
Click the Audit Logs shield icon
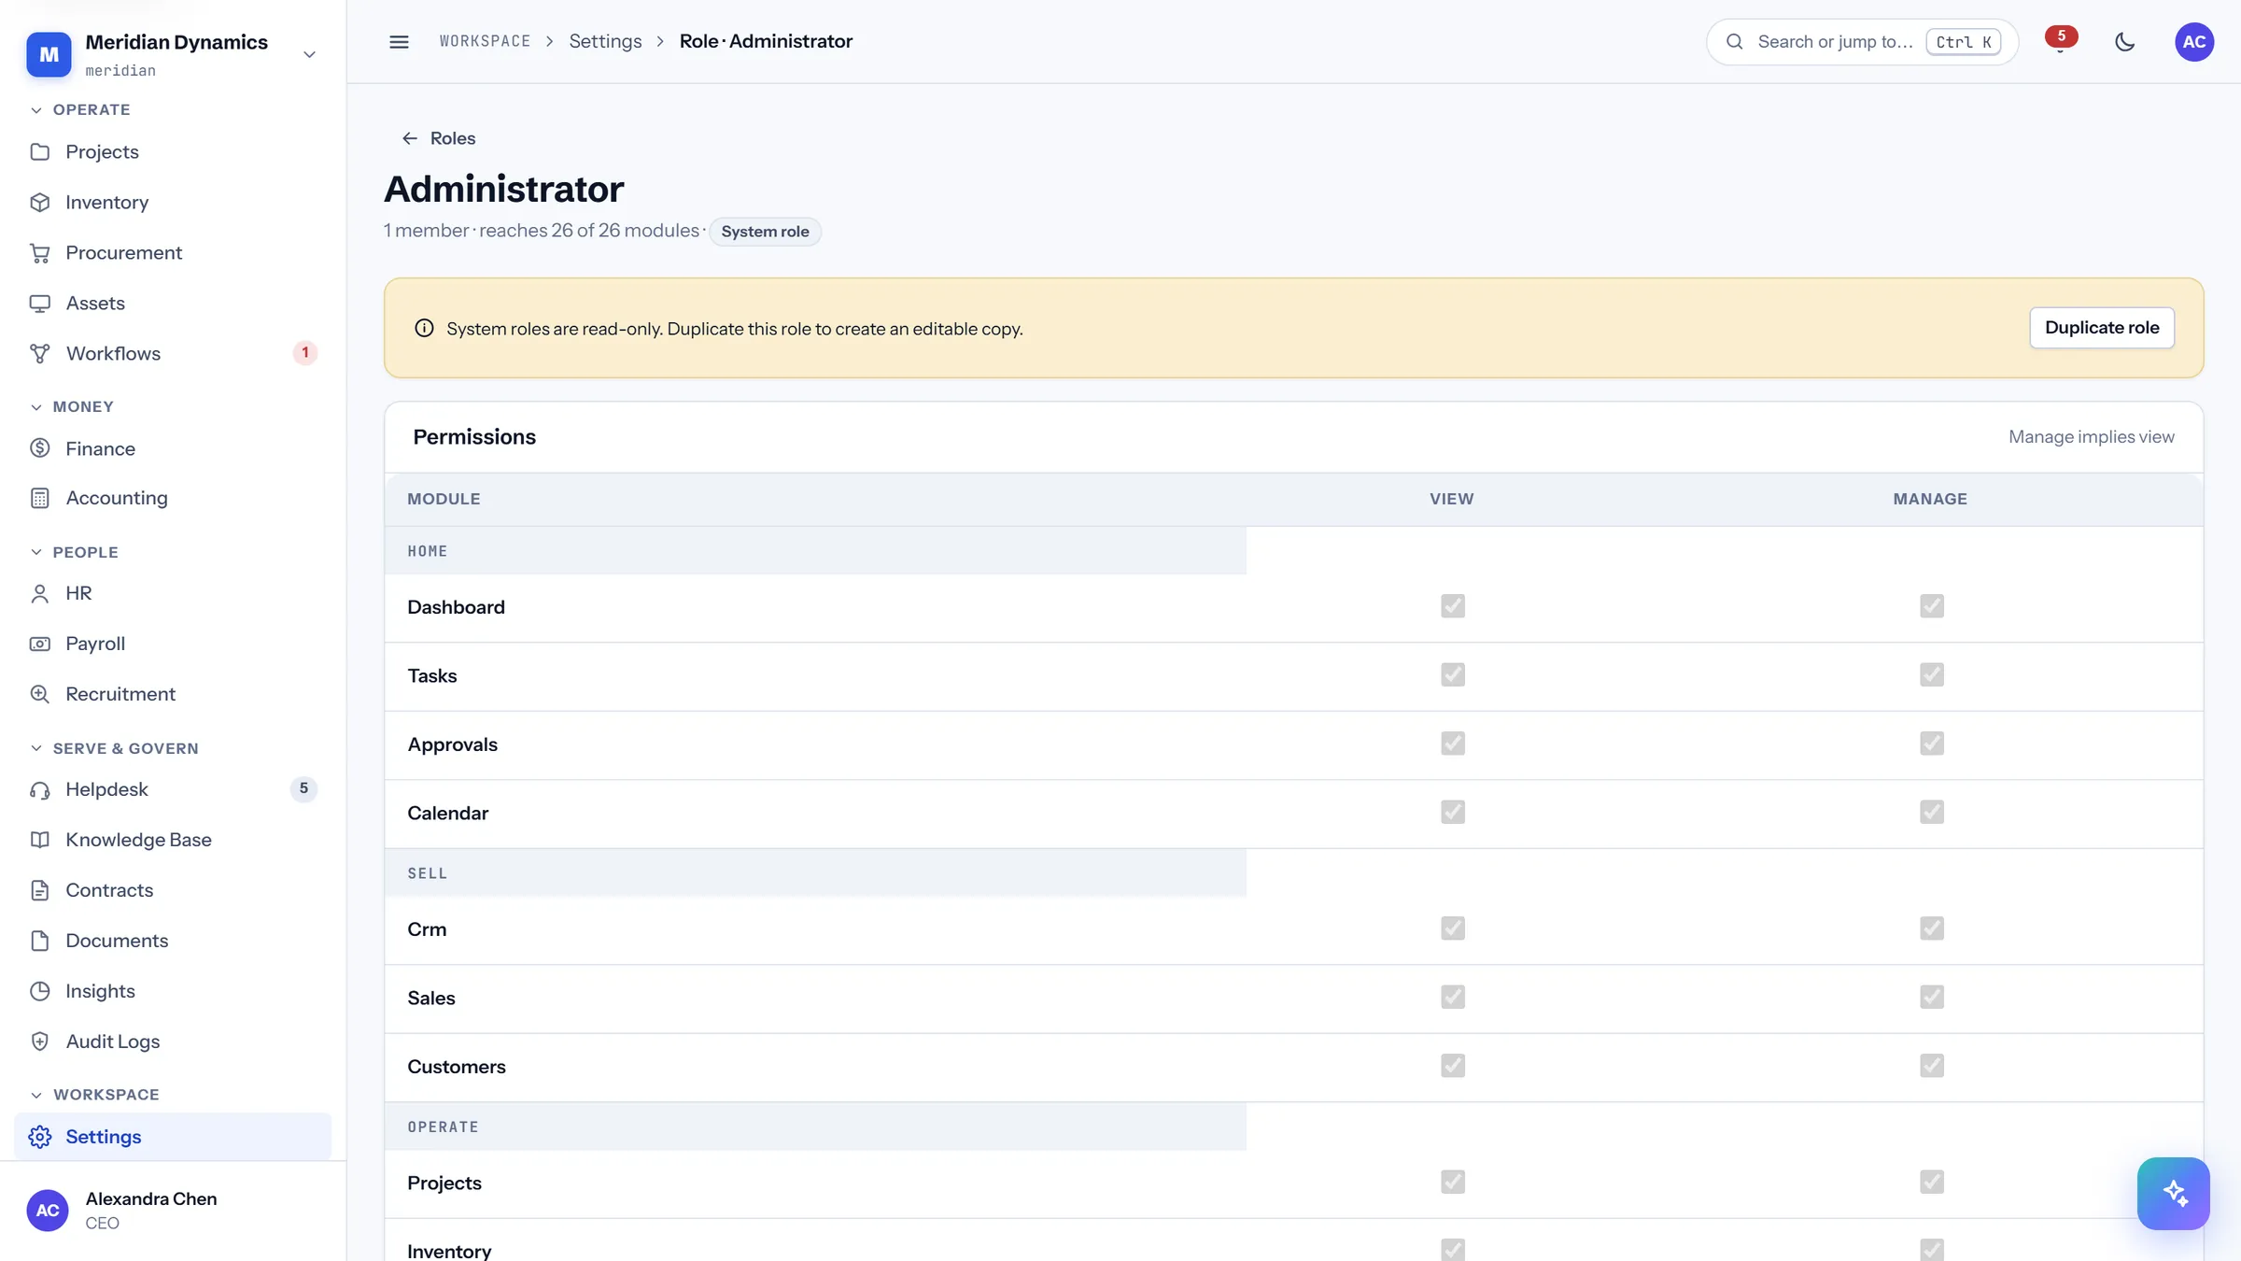(x=40, y=1041)
